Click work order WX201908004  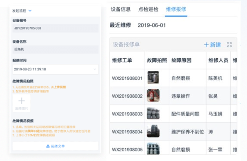(x=127, y=132)
